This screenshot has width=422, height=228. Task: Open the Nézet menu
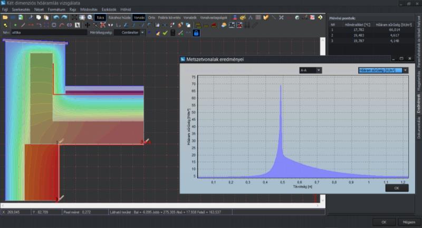pos(39,9)
